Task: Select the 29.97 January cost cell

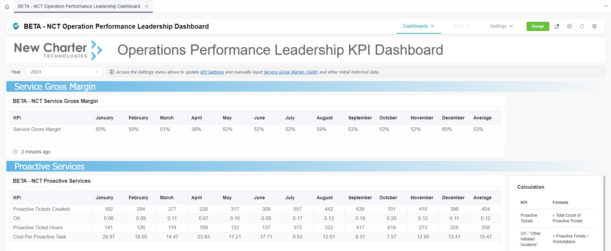Action: 109,237
